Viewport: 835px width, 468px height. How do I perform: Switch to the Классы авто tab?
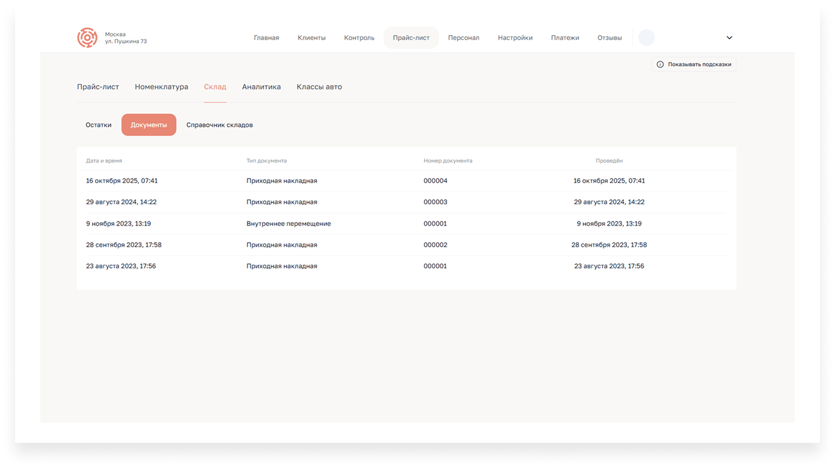click(x=319, y=87)
